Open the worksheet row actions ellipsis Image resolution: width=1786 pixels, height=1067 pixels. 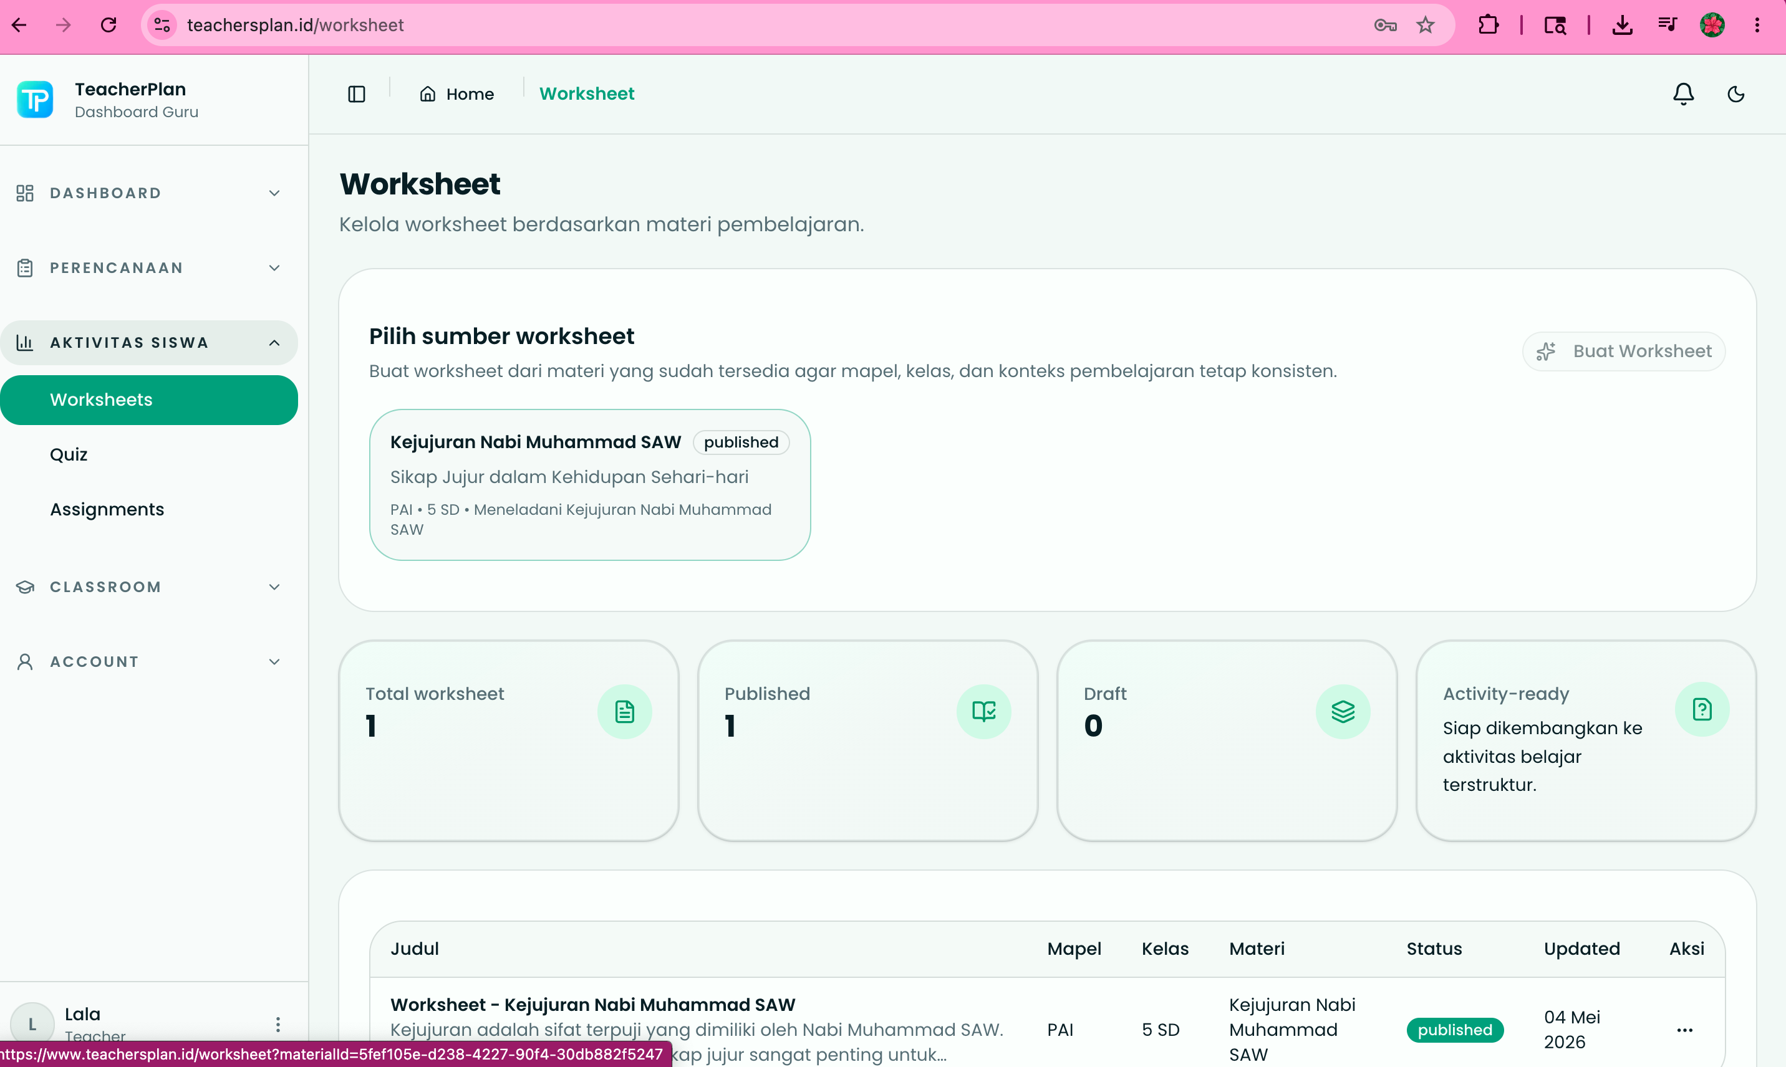click(x=1684, y=1030)
